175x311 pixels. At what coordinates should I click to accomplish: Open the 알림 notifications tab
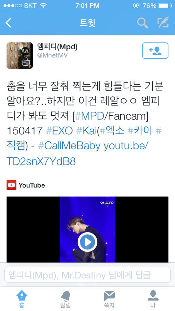point(66,299)
